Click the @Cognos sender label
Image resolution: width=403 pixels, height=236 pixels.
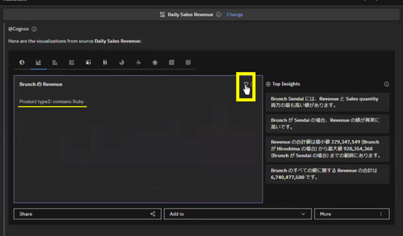tap(19, 29)
